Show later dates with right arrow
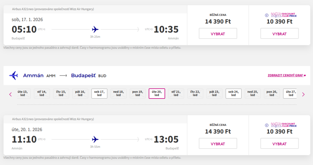 [x=303, y=94]
